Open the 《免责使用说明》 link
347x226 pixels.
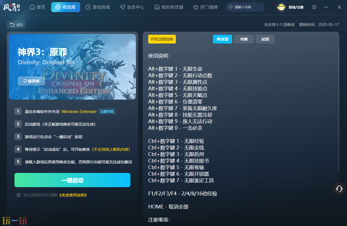pos(73,195)
